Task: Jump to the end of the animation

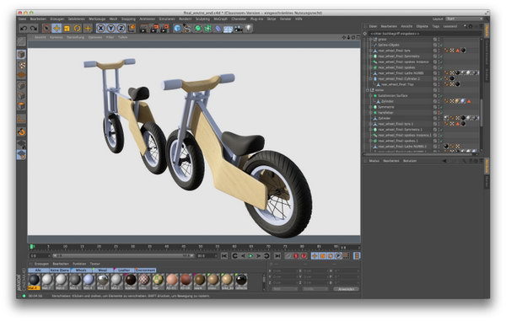Action: pos(277,256)
